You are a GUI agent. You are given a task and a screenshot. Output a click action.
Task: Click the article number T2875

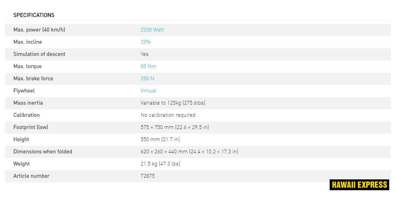click(148, 176)
